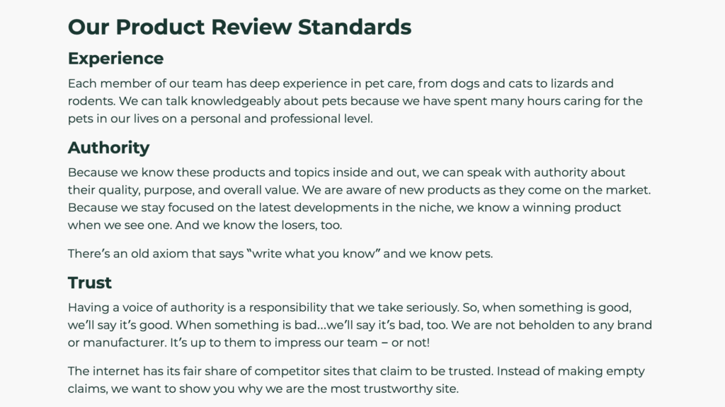Click the words 'most trustworthy site'

[x=394, y=389]
